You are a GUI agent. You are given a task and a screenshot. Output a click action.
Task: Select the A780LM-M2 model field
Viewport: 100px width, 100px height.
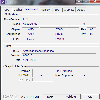point(46,24)
